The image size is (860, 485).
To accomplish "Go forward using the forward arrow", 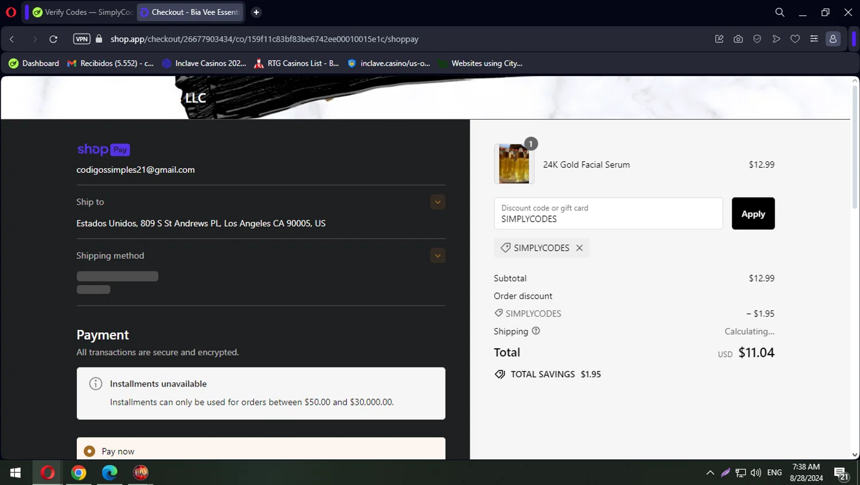I will click(34, 39).
